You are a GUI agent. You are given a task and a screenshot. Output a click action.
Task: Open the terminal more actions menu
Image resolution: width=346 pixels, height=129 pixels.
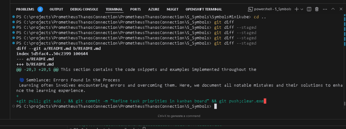coord(325,9)
